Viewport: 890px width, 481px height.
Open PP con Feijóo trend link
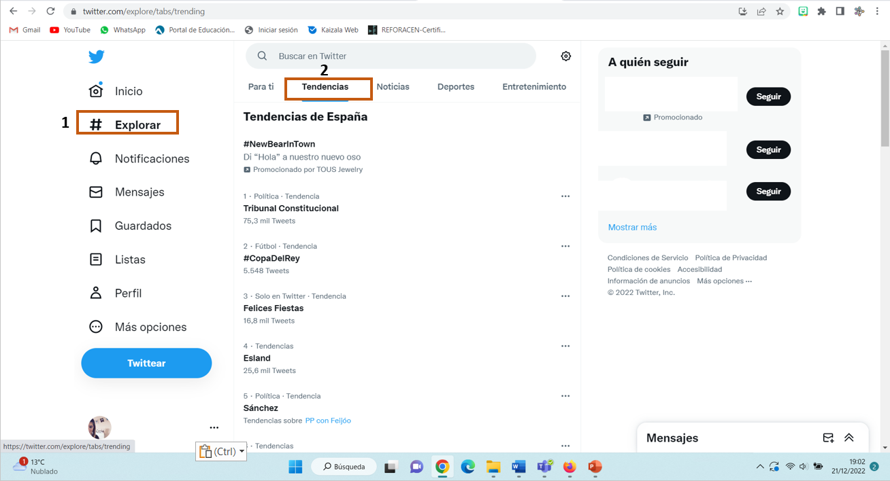[x=328, y=421]
